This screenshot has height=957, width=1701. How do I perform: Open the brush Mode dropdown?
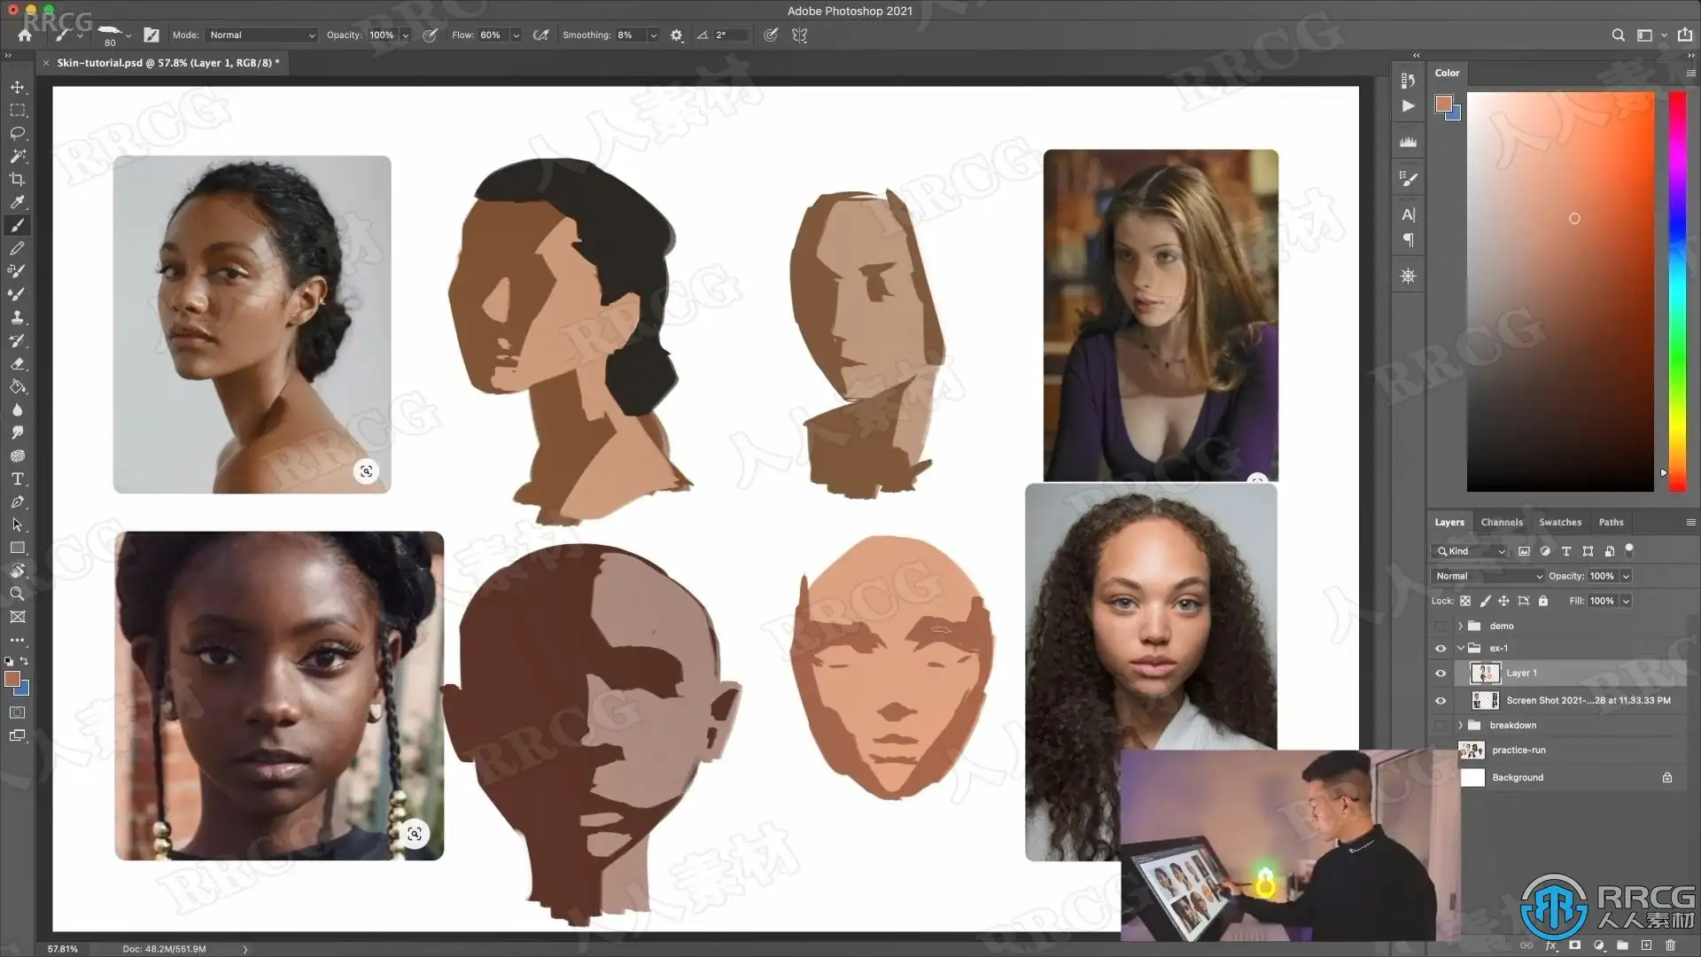coord(261,35)
